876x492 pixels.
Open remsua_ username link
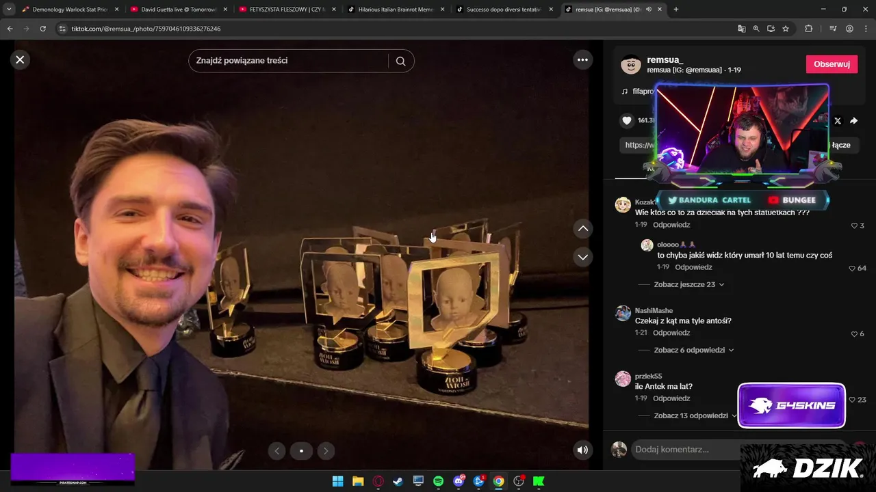[x=665, y=59]
